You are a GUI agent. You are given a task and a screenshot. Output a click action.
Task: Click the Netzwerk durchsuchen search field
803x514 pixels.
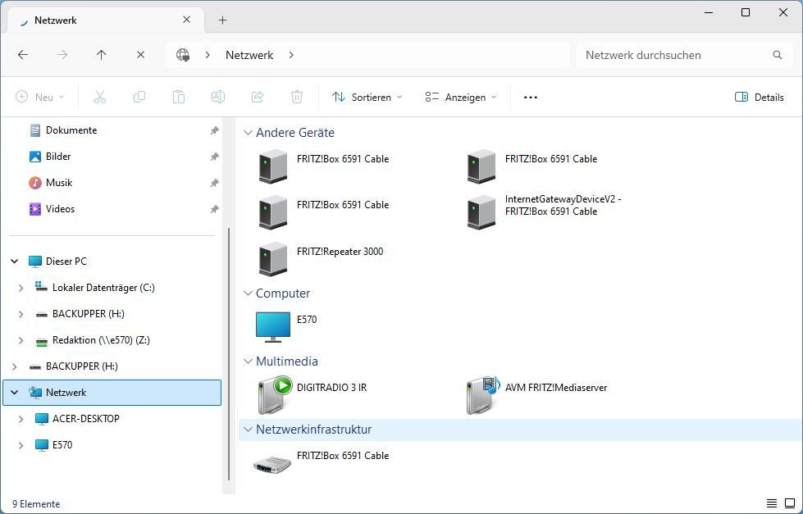point(673,55)
